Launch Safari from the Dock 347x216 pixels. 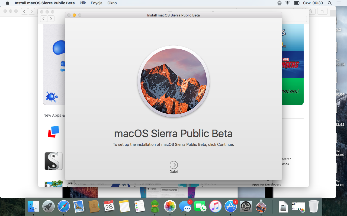coord(64,207)
